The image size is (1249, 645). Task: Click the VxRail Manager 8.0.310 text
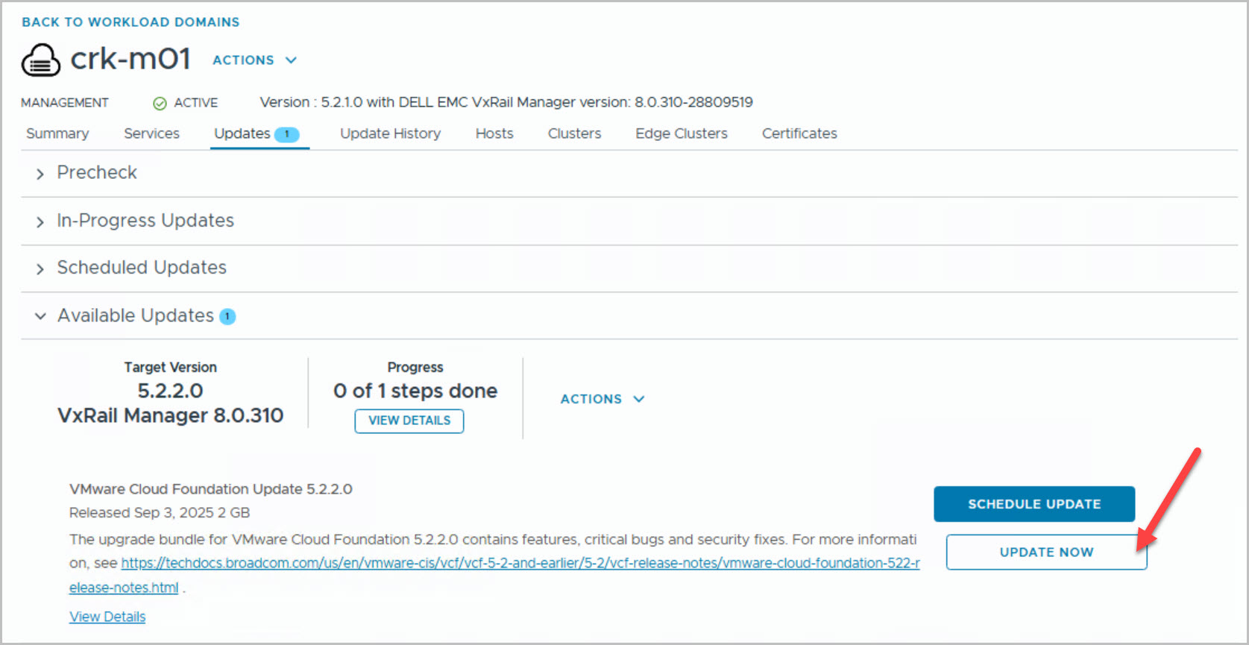click(x=171, y=415)
